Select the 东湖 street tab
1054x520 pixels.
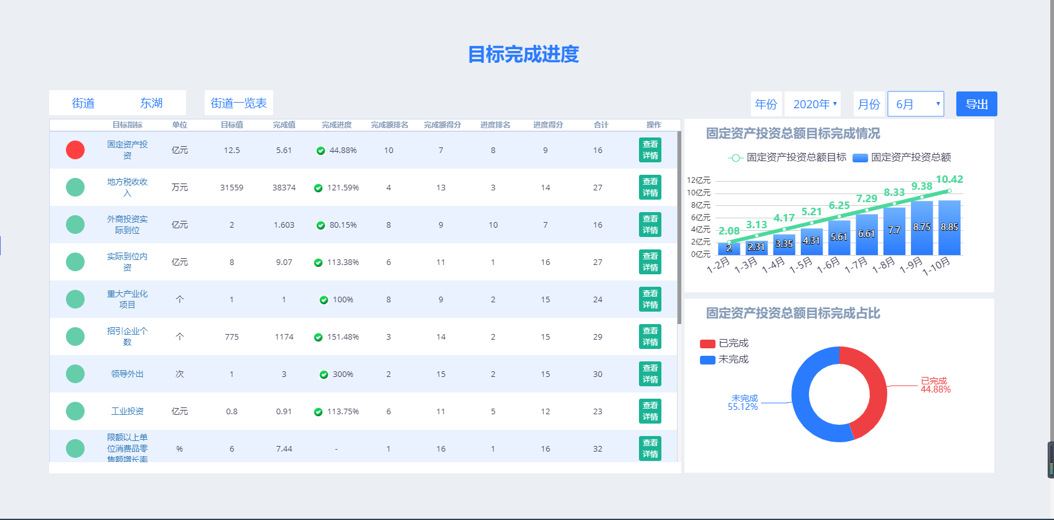pos(151,103)
